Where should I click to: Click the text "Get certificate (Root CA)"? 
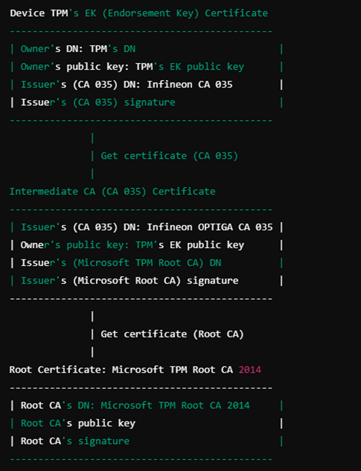172,334
